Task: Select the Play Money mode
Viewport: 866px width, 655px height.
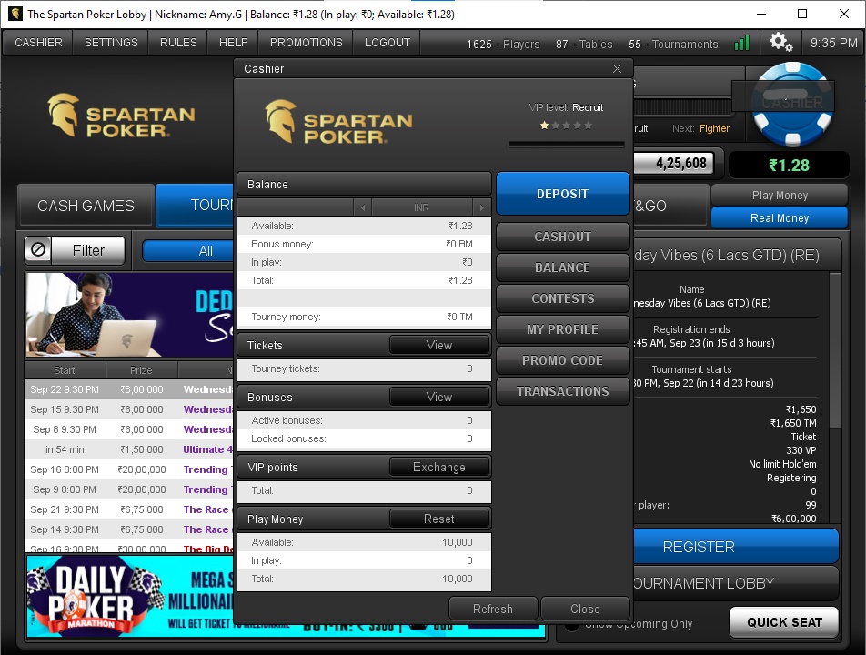Action: pos(780,195)
